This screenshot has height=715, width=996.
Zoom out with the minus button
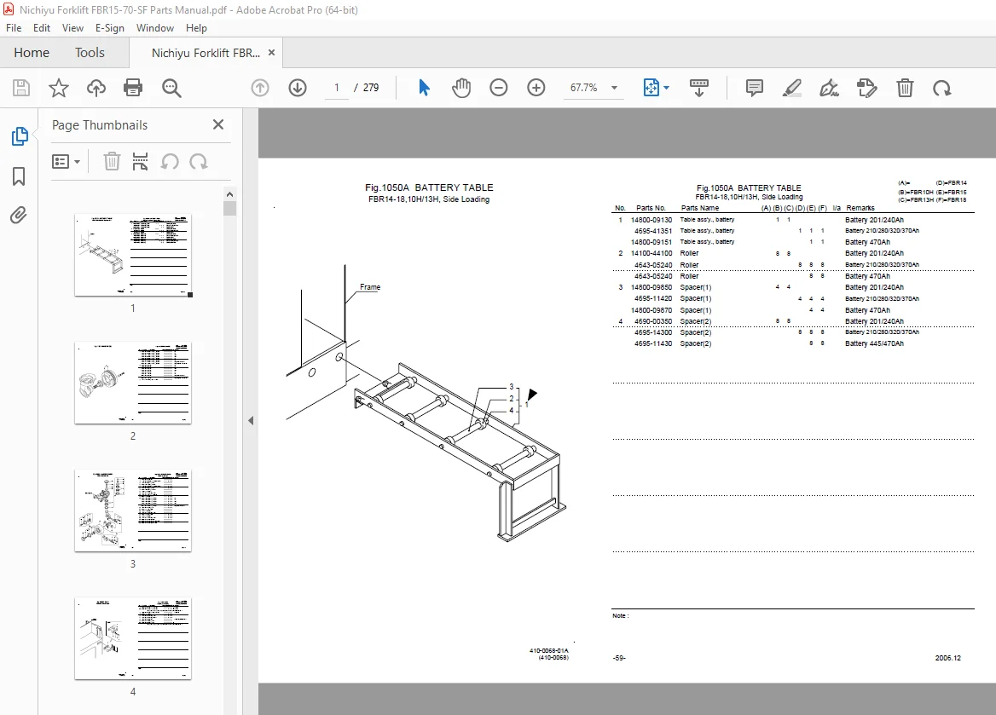pos(499,88)
